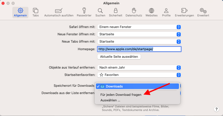Click into the Homepage URL field
This screenshot has height=116, width=223.
coord(139,49)
